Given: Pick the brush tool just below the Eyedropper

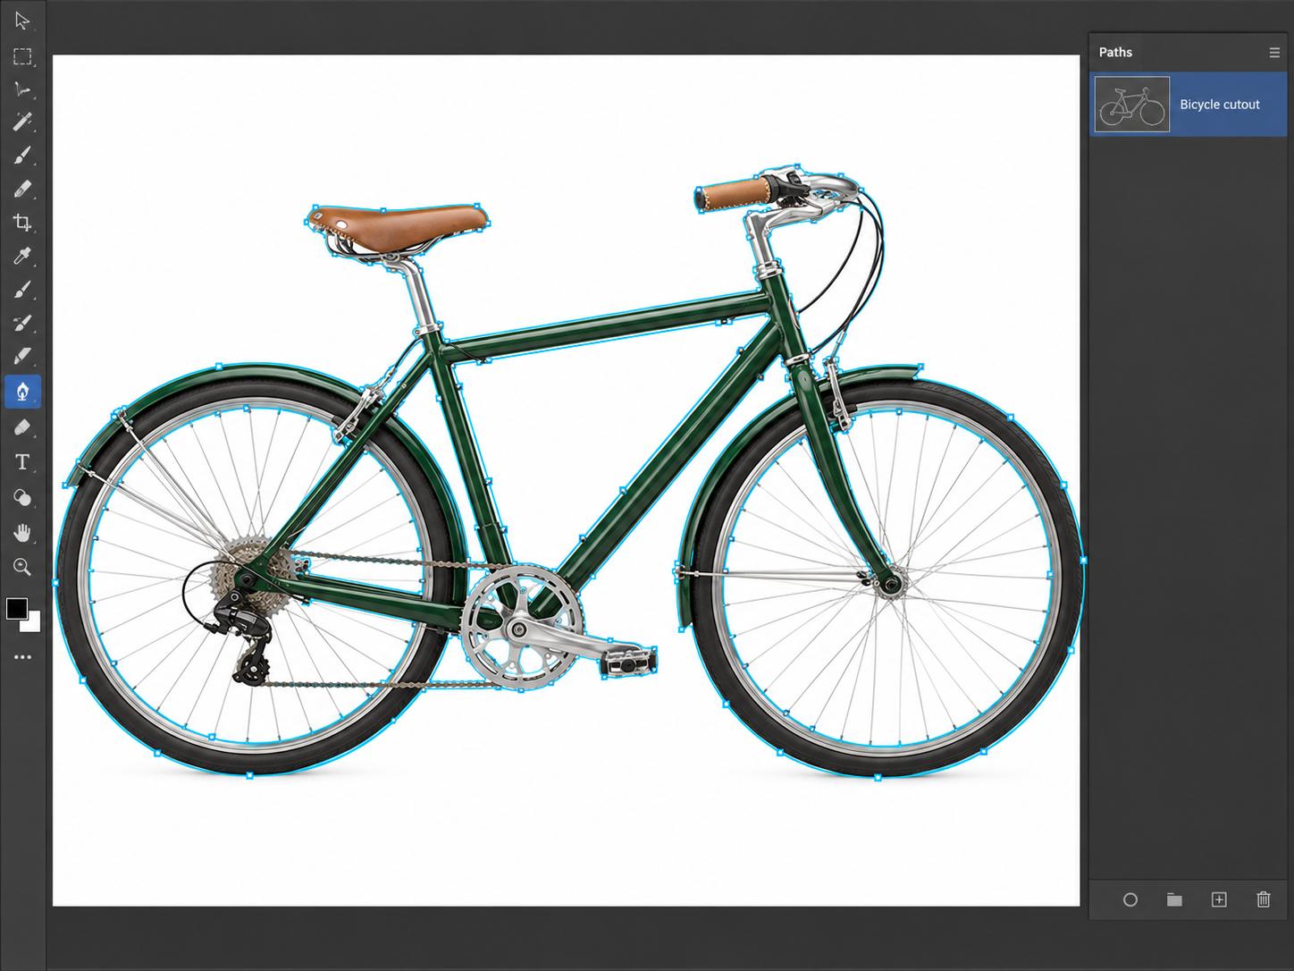Looking at the screenshot, I should [x=22, y=290].
